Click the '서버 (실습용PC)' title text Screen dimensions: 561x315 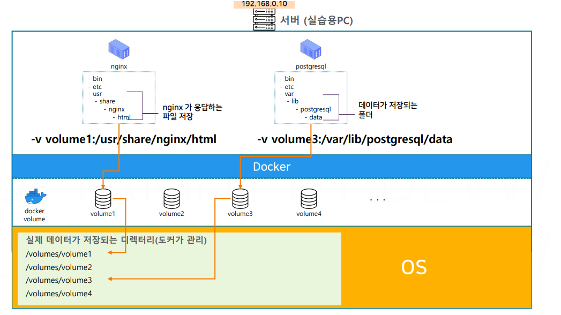coord(317,20)
